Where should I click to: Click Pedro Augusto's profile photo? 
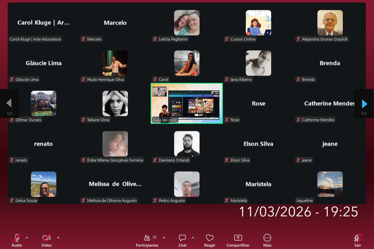pos(187,184)
